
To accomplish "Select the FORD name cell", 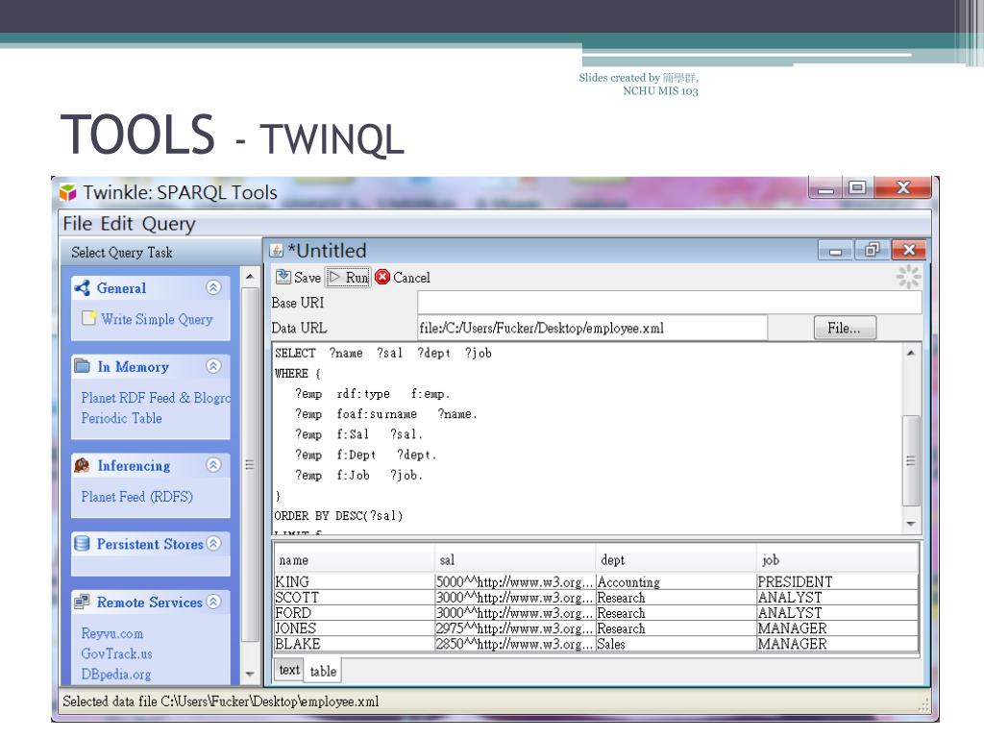I will (355, 612).
